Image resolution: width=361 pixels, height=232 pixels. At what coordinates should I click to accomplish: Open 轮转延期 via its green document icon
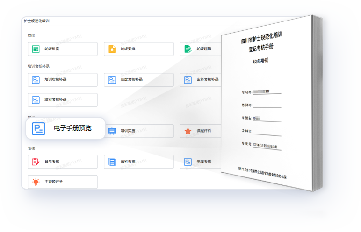point(188,49)
